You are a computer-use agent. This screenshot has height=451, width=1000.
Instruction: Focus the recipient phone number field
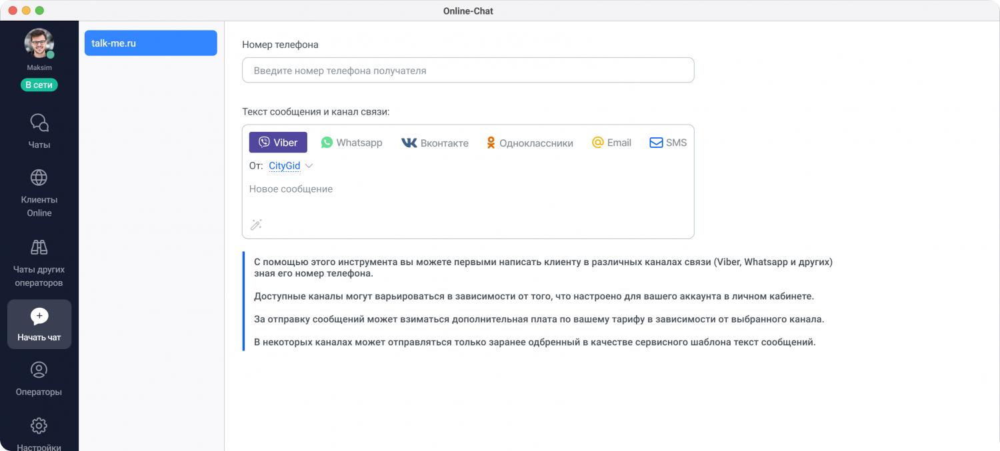(x=468, y=71)
